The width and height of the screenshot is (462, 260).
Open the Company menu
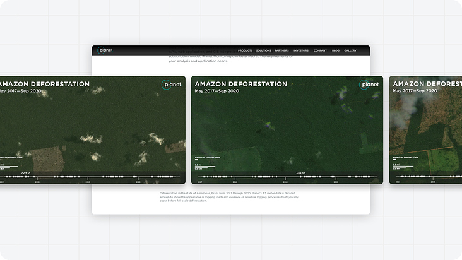coord(320,50)
